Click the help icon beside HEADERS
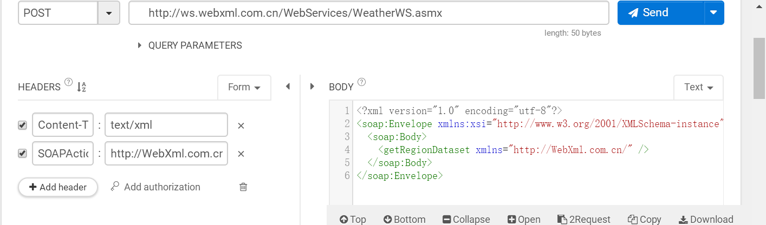The image size is (766, 225). [x=68, y=82]
